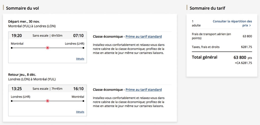The image size is (260, 125).
Task: Click the 1 adulte passenger label
Action: 196,23
